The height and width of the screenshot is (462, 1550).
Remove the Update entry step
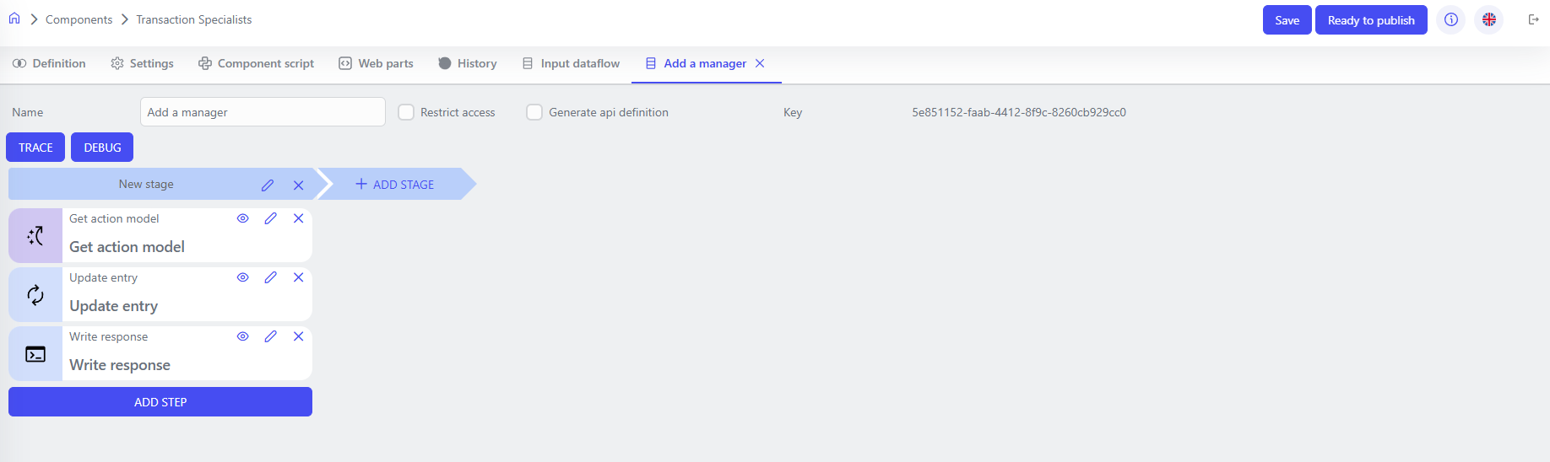click(298, 277)
